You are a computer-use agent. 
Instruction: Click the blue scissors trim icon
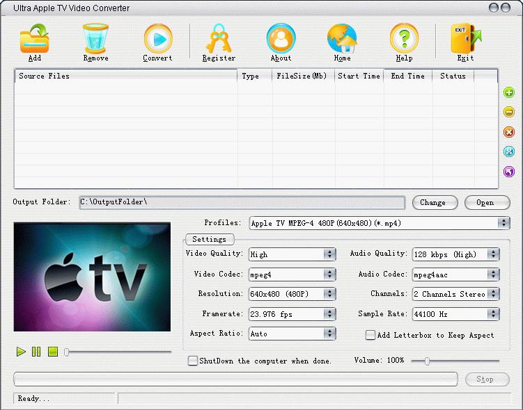click(x=508, y=151)
